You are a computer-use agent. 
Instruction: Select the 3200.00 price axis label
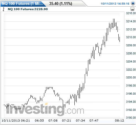(131, 78)
